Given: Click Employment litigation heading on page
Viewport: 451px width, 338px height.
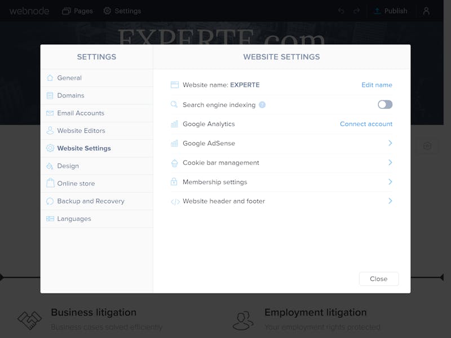Looking at the screenshot, I should [x=316, y=313].
